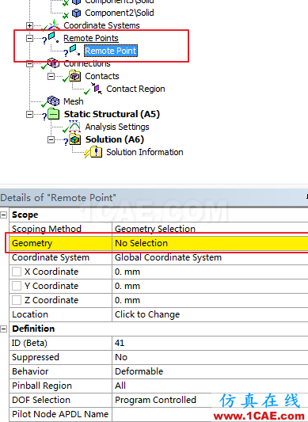Click the Geometry 'No Selection' field
Viewport: 308px width, 422px height.
point(210,243)
